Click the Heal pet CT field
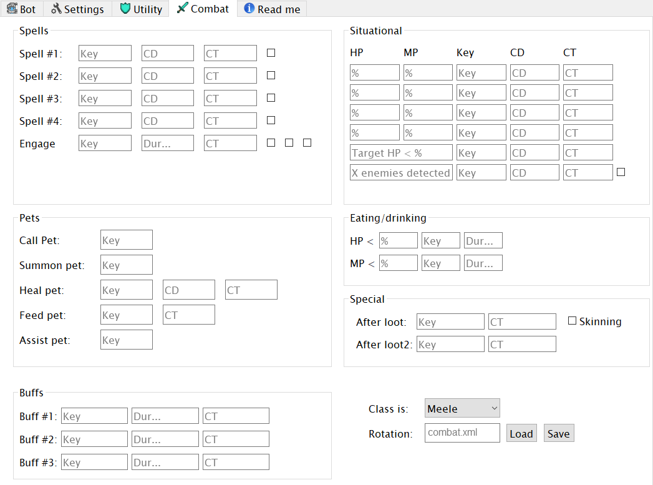The height and width of the screenshot is (485, 653). 251,290
